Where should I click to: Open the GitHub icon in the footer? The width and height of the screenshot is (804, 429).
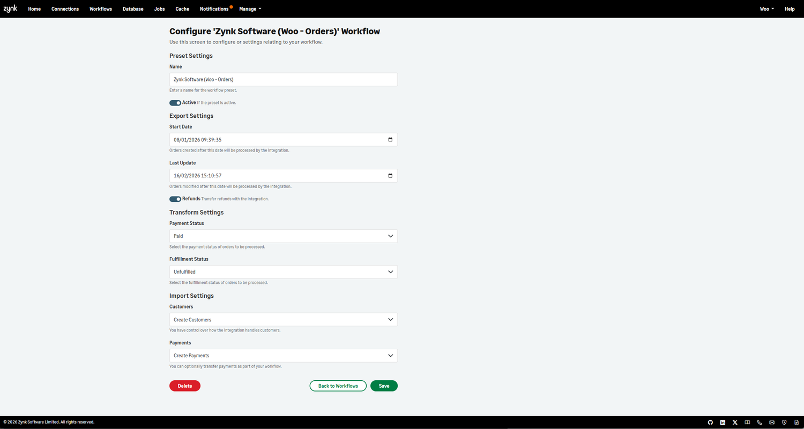710,422
